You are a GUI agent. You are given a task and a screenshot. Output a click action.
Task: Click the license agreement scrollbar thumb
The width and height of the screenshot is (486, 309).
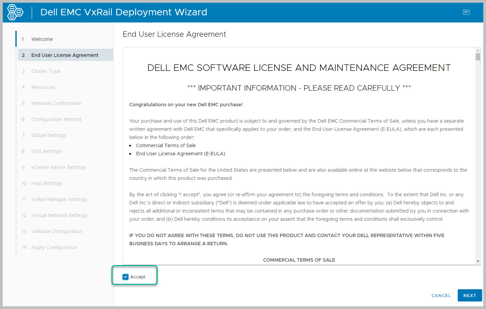click(x=478, y=57)
